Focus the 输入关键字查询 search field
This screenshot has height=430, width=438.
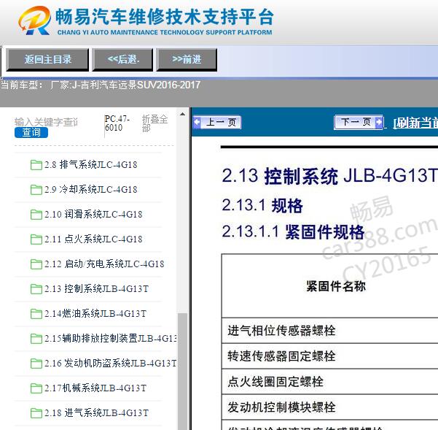pyautogui.click(x=46, y=122)
